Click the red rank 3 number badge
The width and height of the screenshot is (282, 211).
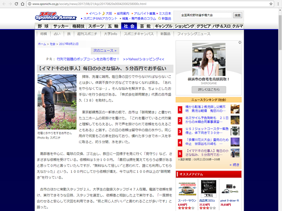(180, 131)
